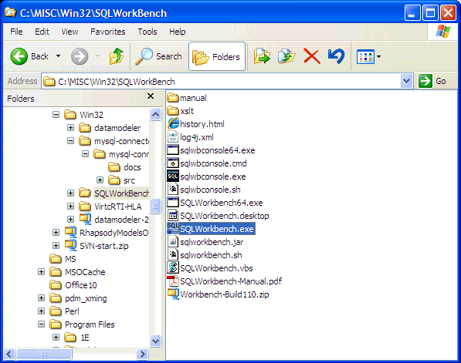Select sqlwbconsole.sh script icon
The width and height of the screenshot is (461, 363).
[173, 190]
